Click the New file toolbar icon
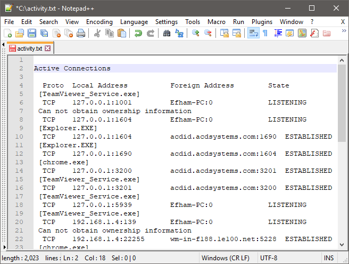349x264 pixels. click(x=8, y=33)
